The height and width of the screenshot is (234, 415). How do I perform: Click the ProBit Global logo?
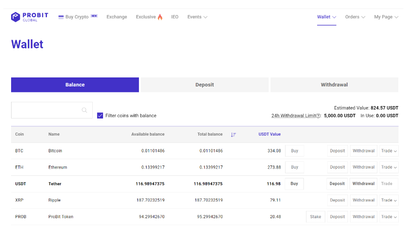pos(29,17)
